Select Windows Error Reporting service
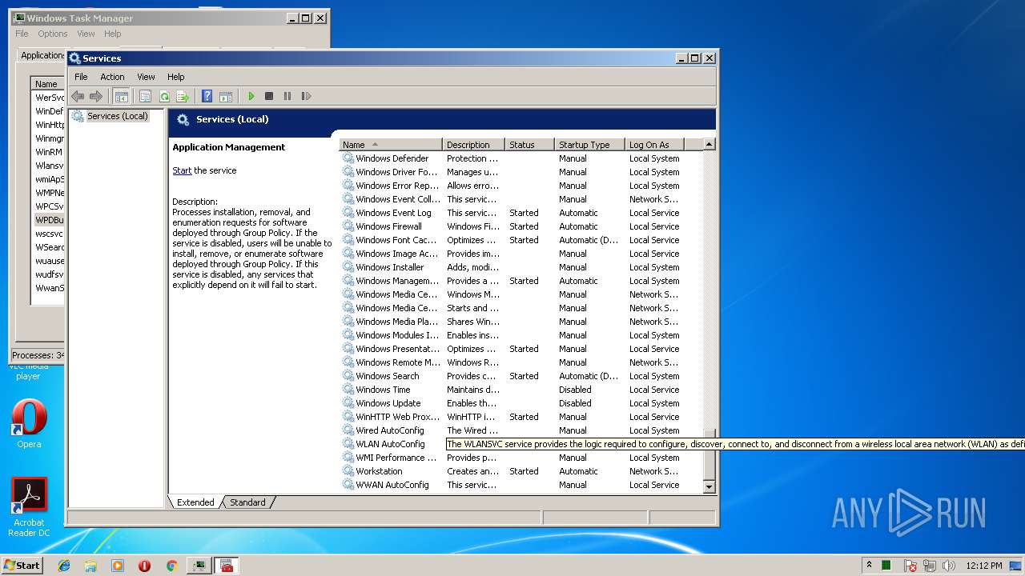 pos(521,186)
